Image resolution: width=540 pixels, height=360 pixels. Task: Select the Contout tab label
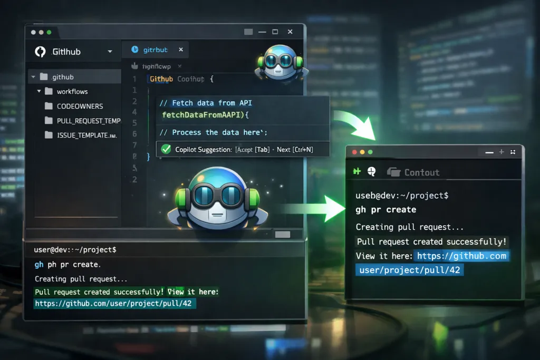[x=421, y=172]
